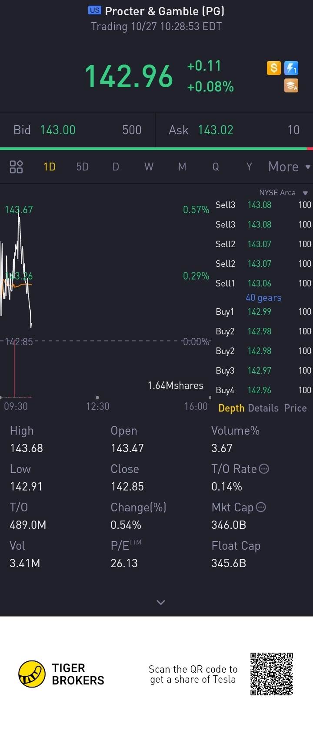This screenshot has height=732, width=313.
Task: Tap the Low 142.91 value
Action: [26, 487]
